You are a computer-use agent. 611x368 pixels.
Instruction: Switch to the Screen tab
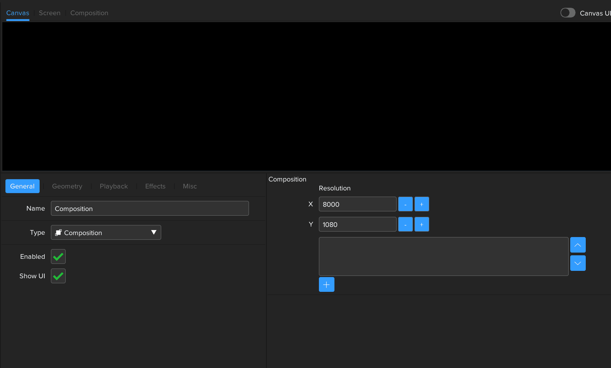coord(50,13)
